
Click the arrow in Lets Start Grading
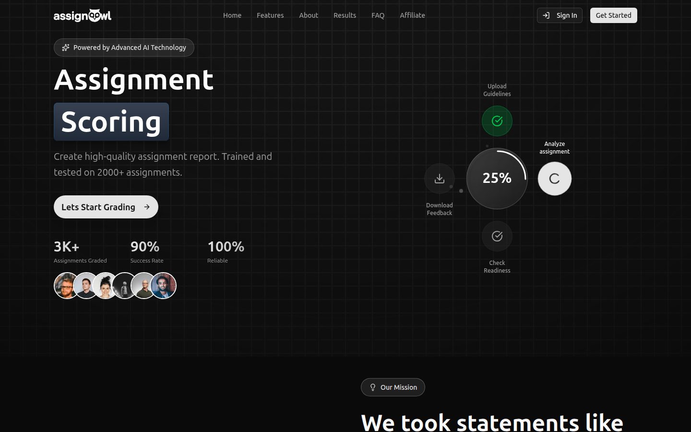[147, 207]
